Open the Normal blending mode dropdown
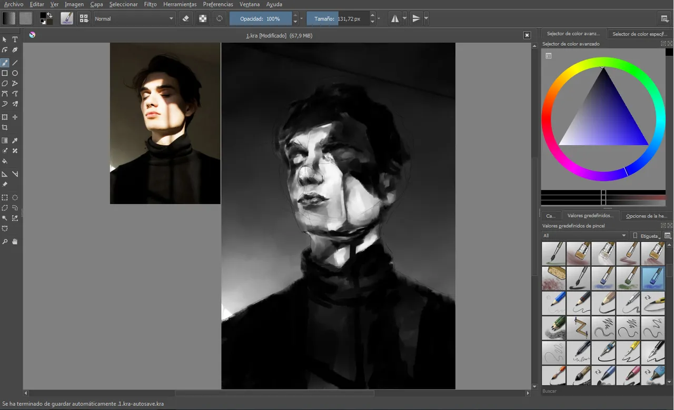Screen dimensions: 674x410 pos(134,18)
